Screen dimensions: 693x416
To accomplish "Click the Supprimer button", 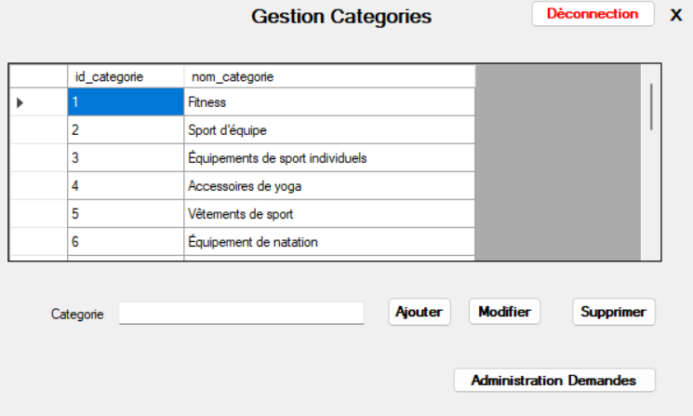I will tap(613, 312).
